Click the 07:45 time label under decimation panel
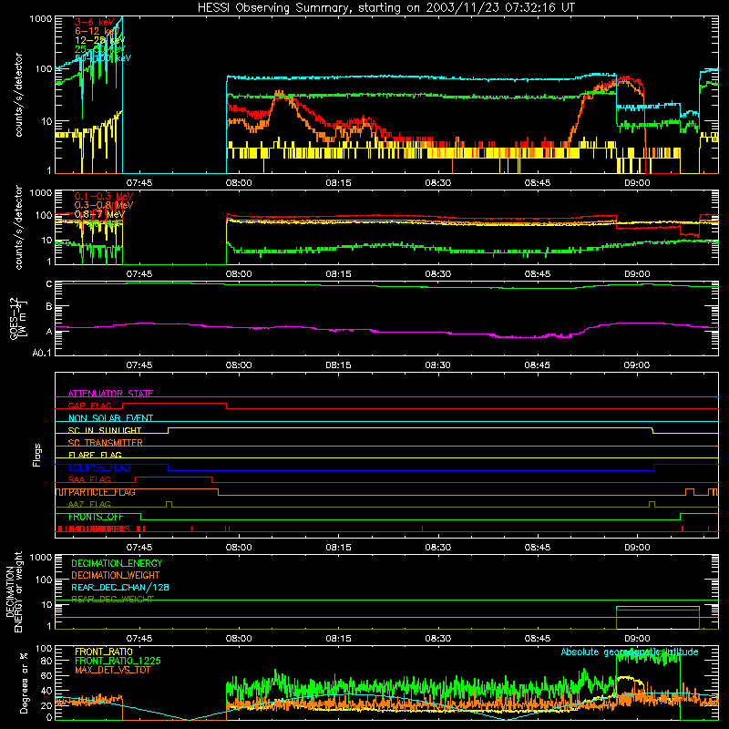This screenshot has width=729, height=729. 139,638
